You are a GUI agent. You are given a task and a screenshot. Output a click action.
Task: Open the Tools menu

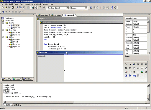point(16,4)
